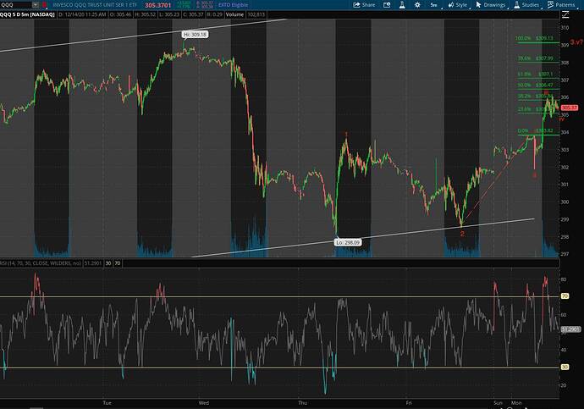Click the Drawings cursor pointer icon

tap(478, 5)
